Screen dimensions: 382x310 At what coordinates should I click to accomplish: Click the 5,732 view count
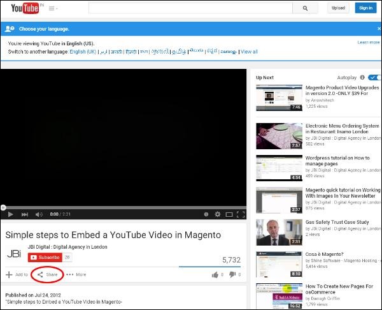[231, 260]
